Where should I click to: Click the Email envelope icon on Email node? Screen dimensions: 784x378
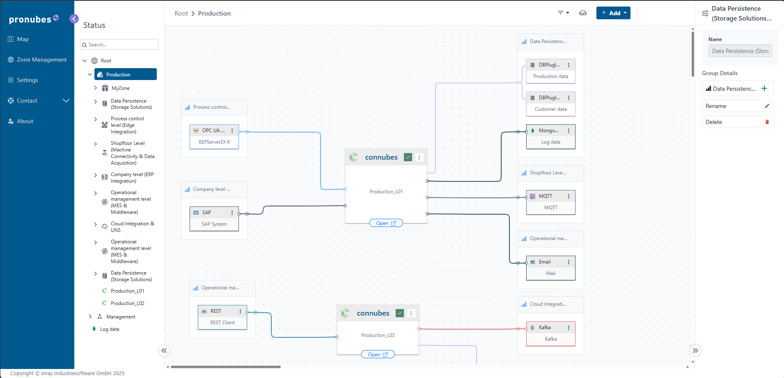click(x=533, y=262)
